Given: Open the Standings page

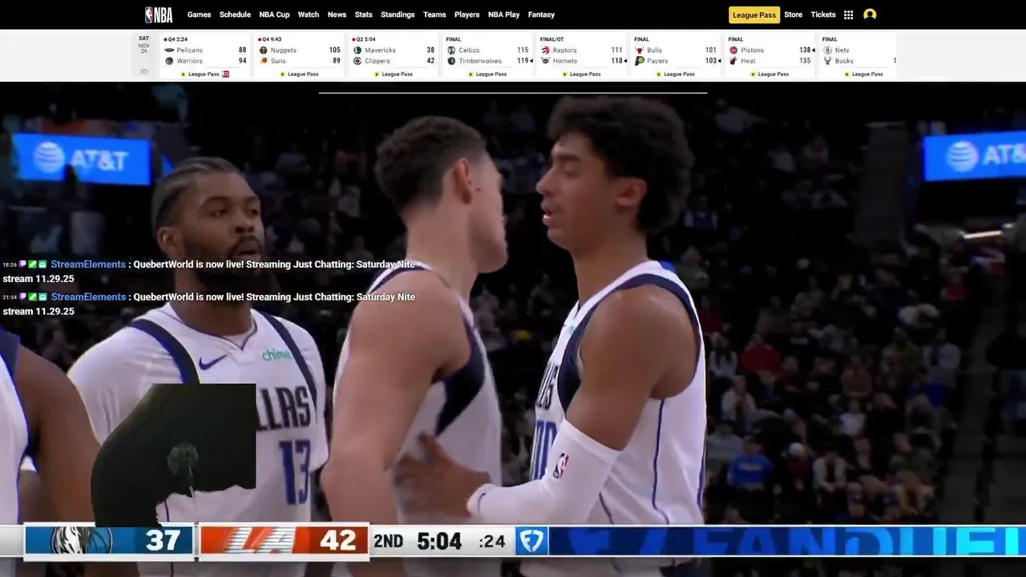Looking at the screenshot, I should 398,14.
